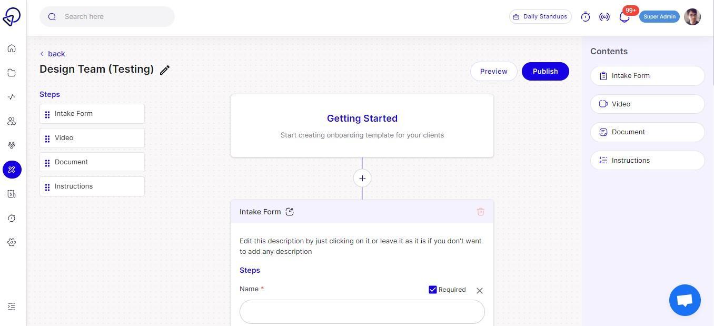The image size is (714, 326).
Task: Select the folder icon in the left sidebar
Action: [x=12, y=72]
